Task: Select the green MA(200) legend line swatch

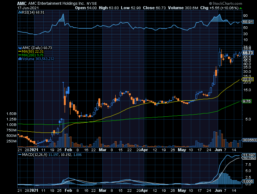Action: (x=20, y=55)
